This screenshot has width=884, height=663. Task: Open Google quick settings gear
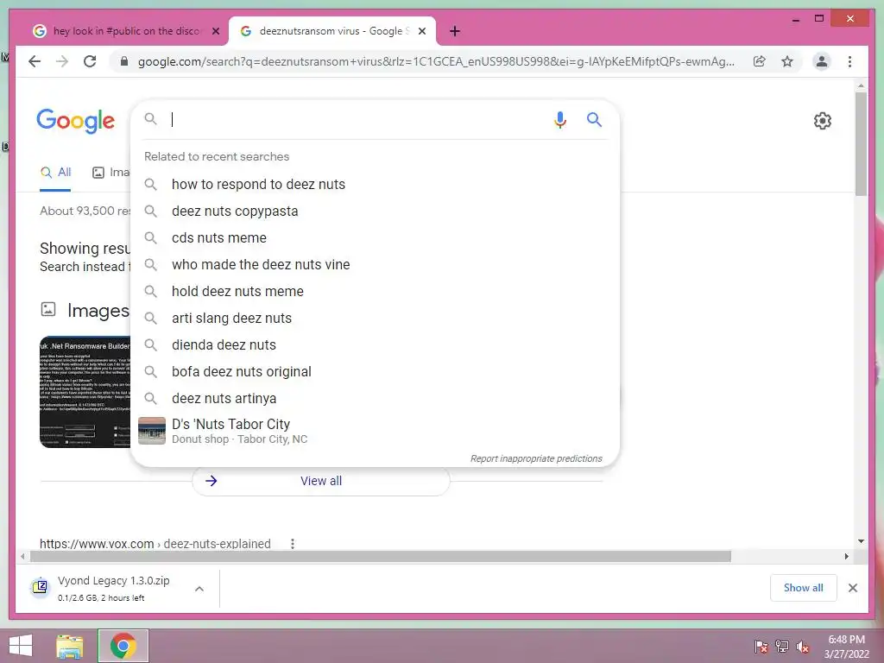(x=823, y=121)
